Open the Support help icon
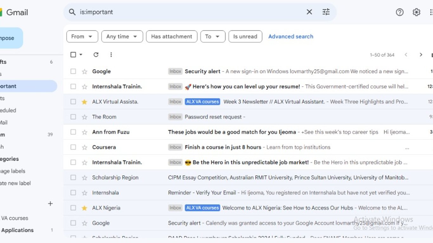This screenshot has height=243, width=433. [399, 12]
